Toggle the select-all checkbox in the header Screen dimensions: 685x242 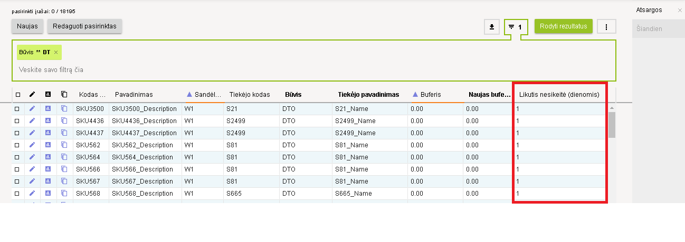17,95
